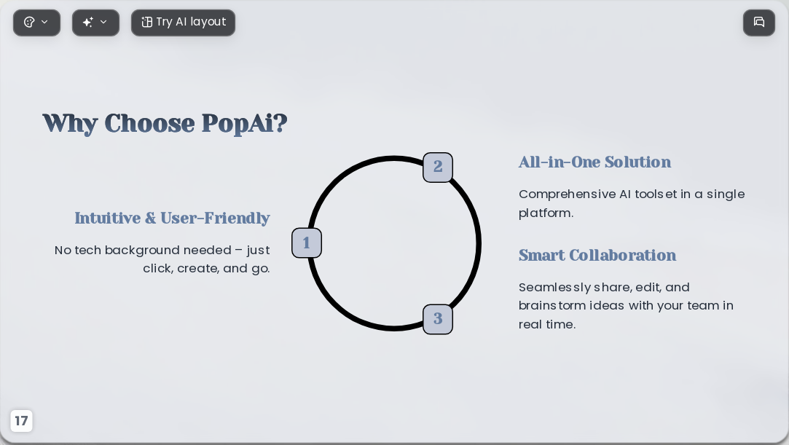Click the 'Smart Collaboration' heading
789x445 pixels.
(x=597, y=255)
